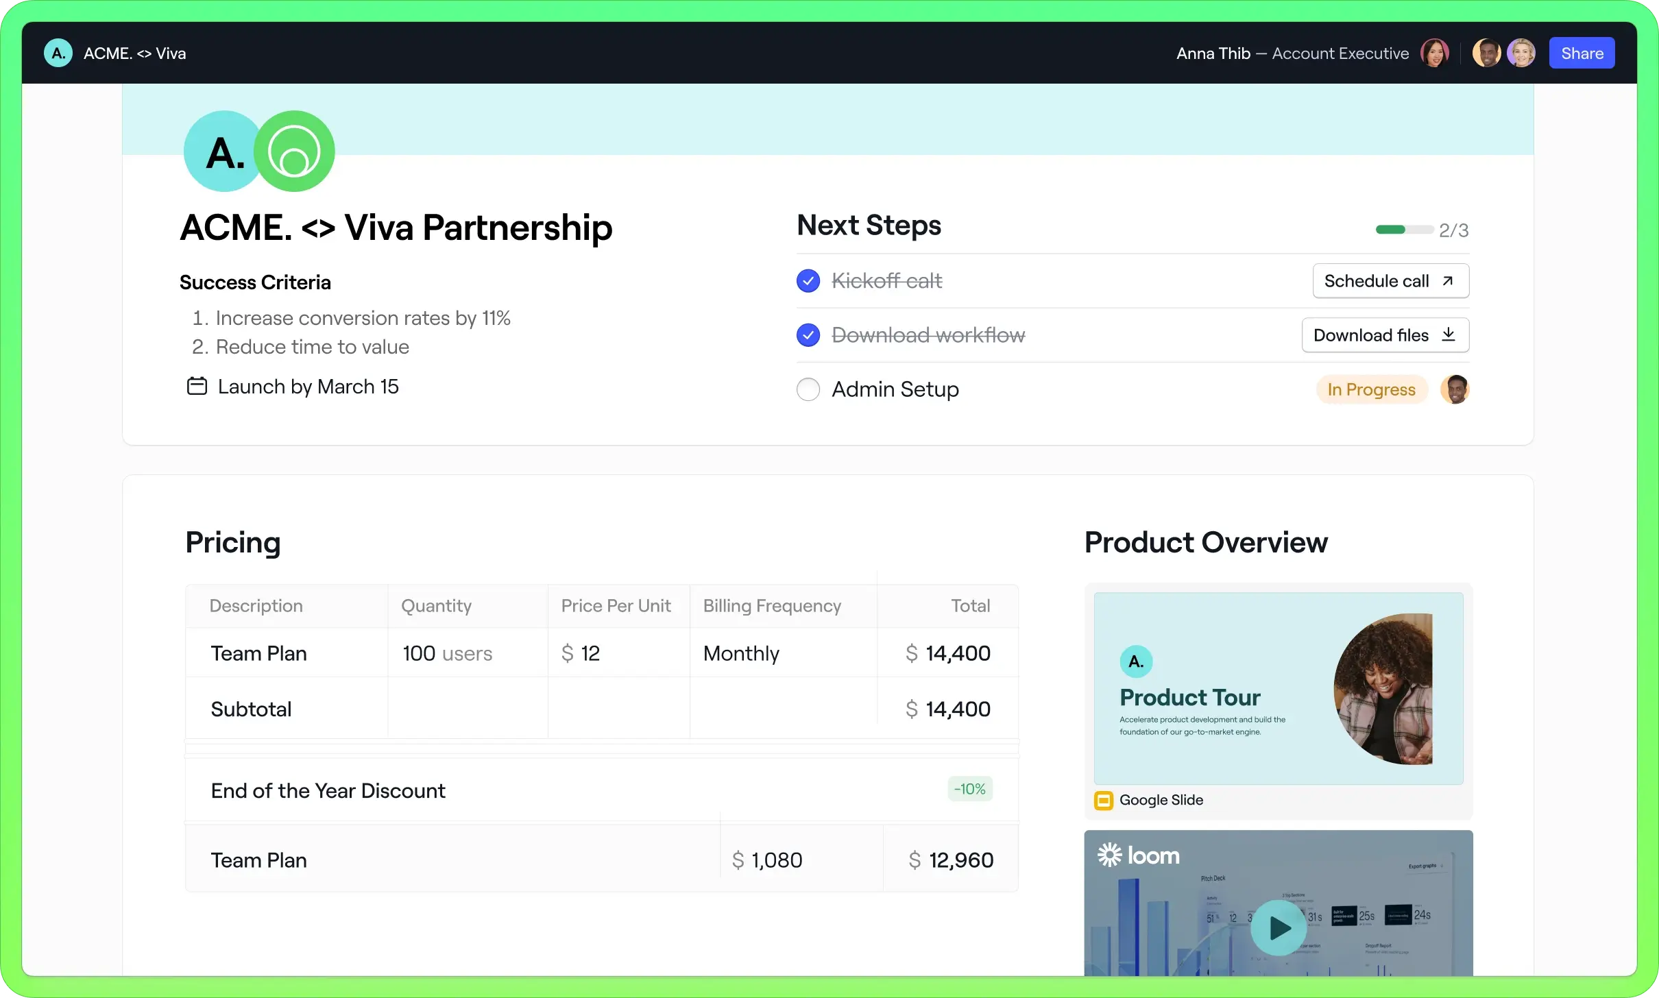Open the Product Tour slide thumbnail

pyautogui.click(x=1278, y=688)
